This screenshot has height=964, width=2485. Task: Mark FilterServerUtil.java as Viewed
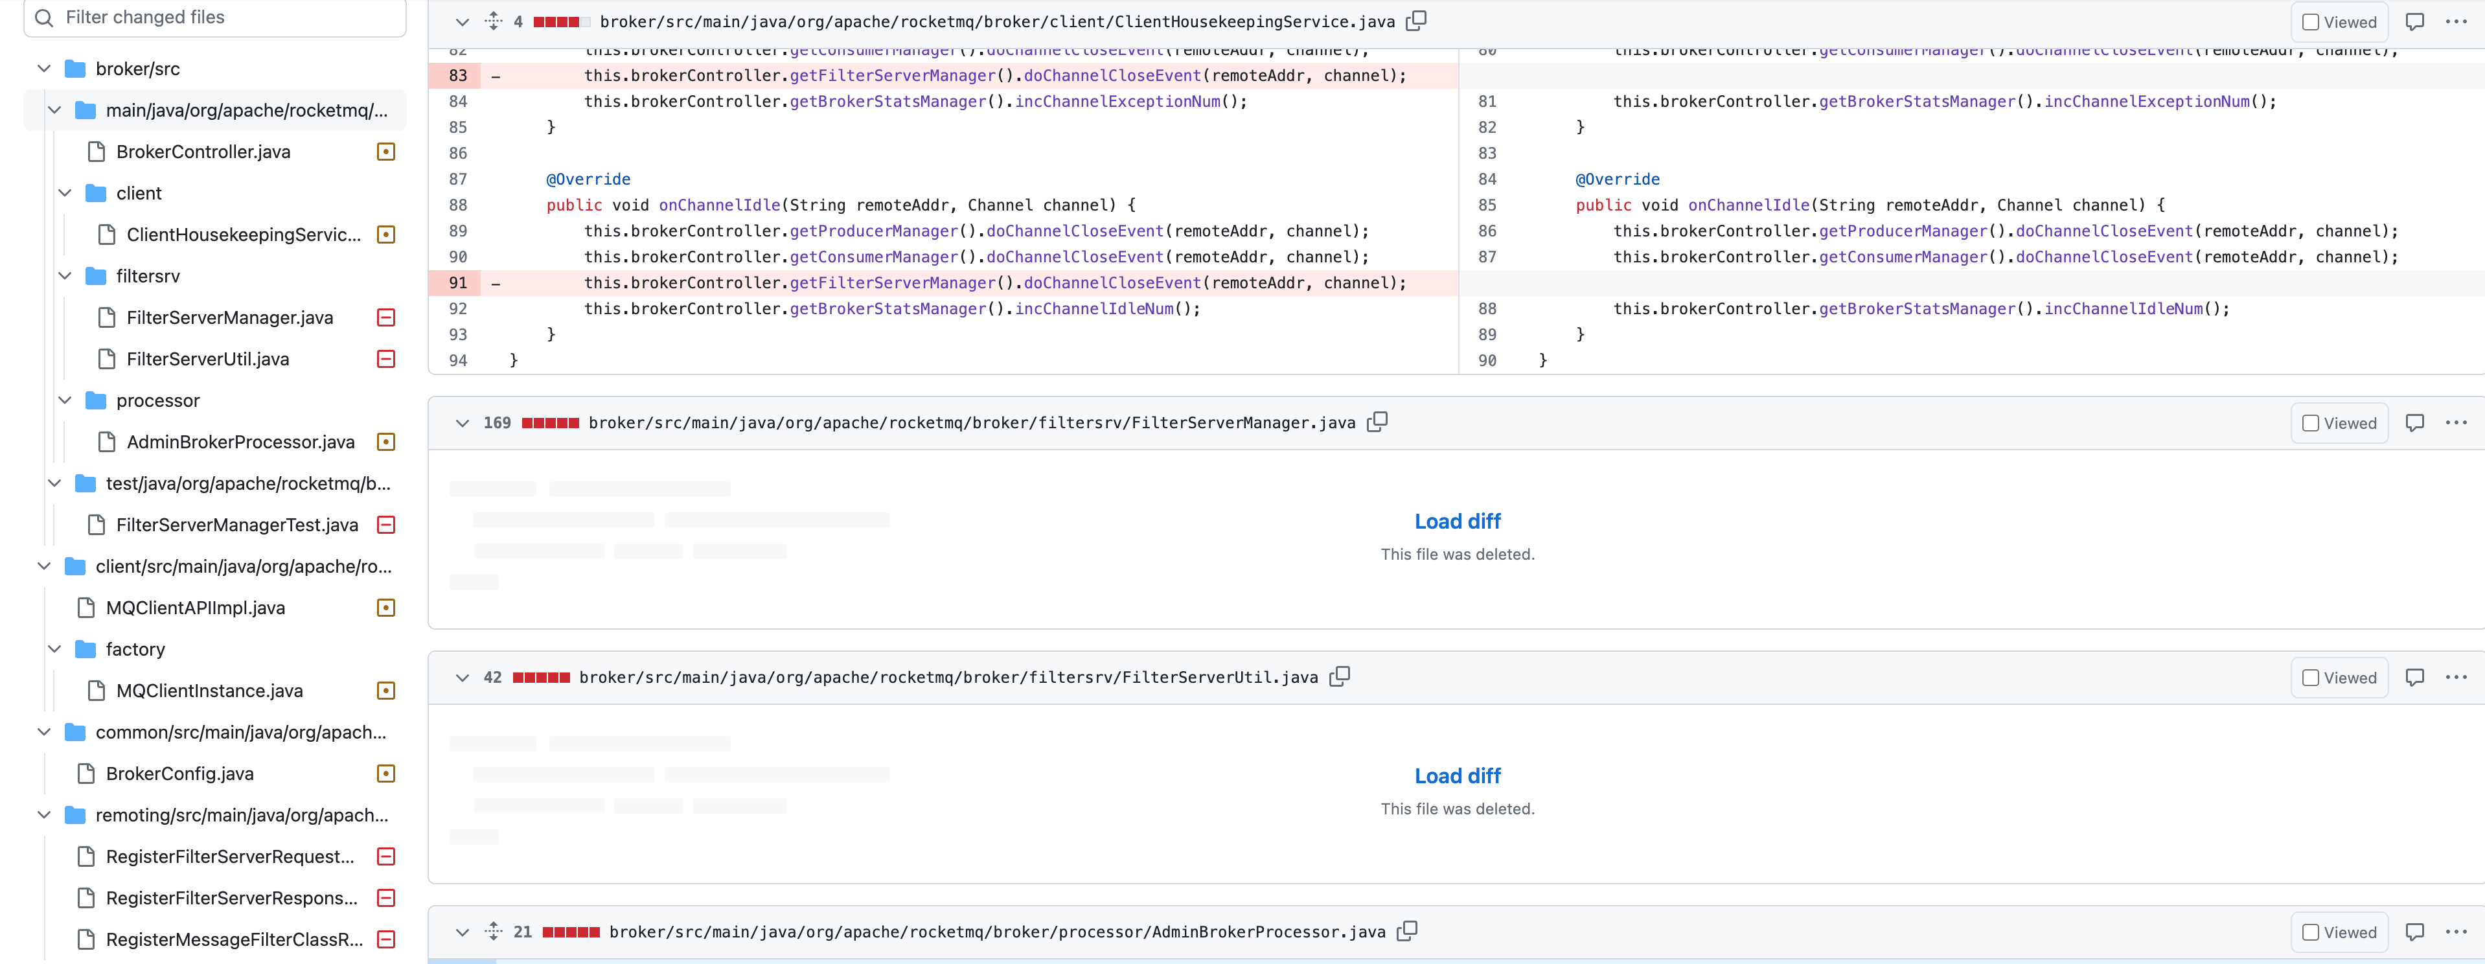click(2311, 678)
